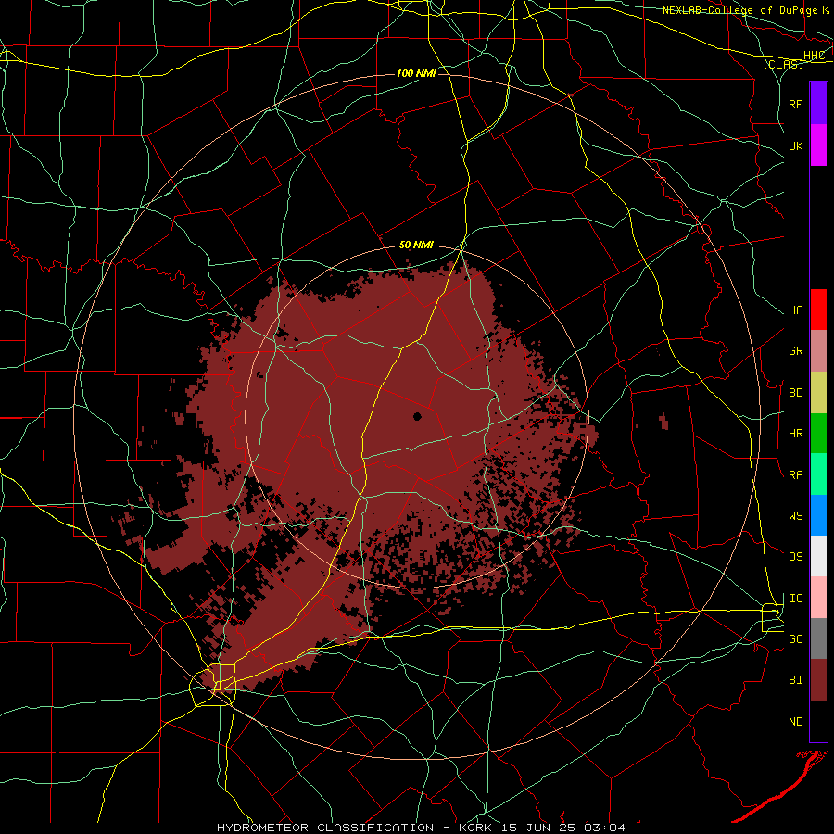The width and height of the screenshot is (834, 834).
Task: Click the red HA legend color swatch
Action: (x=818, y=310)
